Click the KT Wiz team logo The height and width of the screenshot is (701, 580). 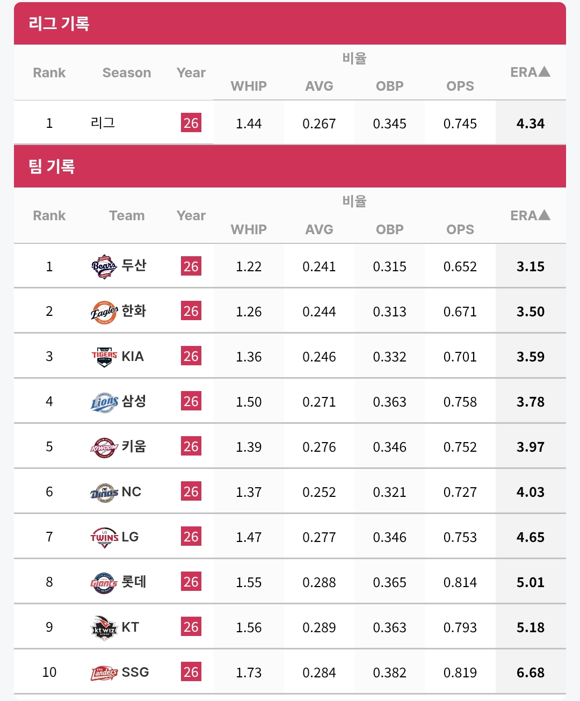104,627
